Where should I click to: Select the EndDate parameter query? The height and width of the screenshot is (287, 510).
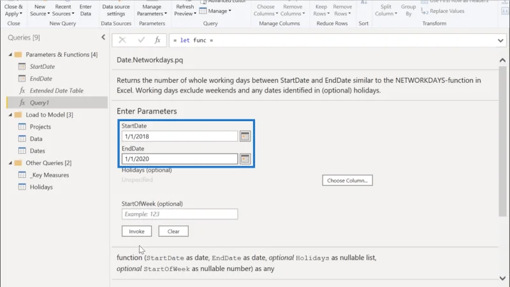(x=41, y=78)
